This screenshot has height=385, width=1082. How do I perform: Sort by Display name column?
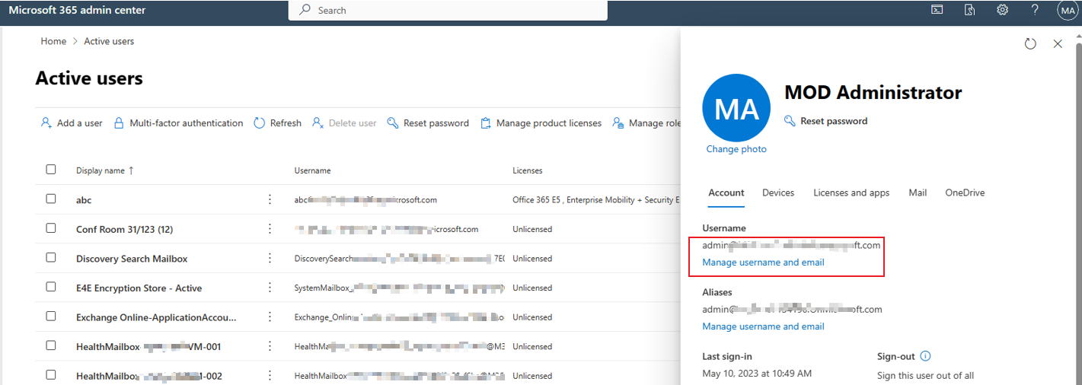105,171
